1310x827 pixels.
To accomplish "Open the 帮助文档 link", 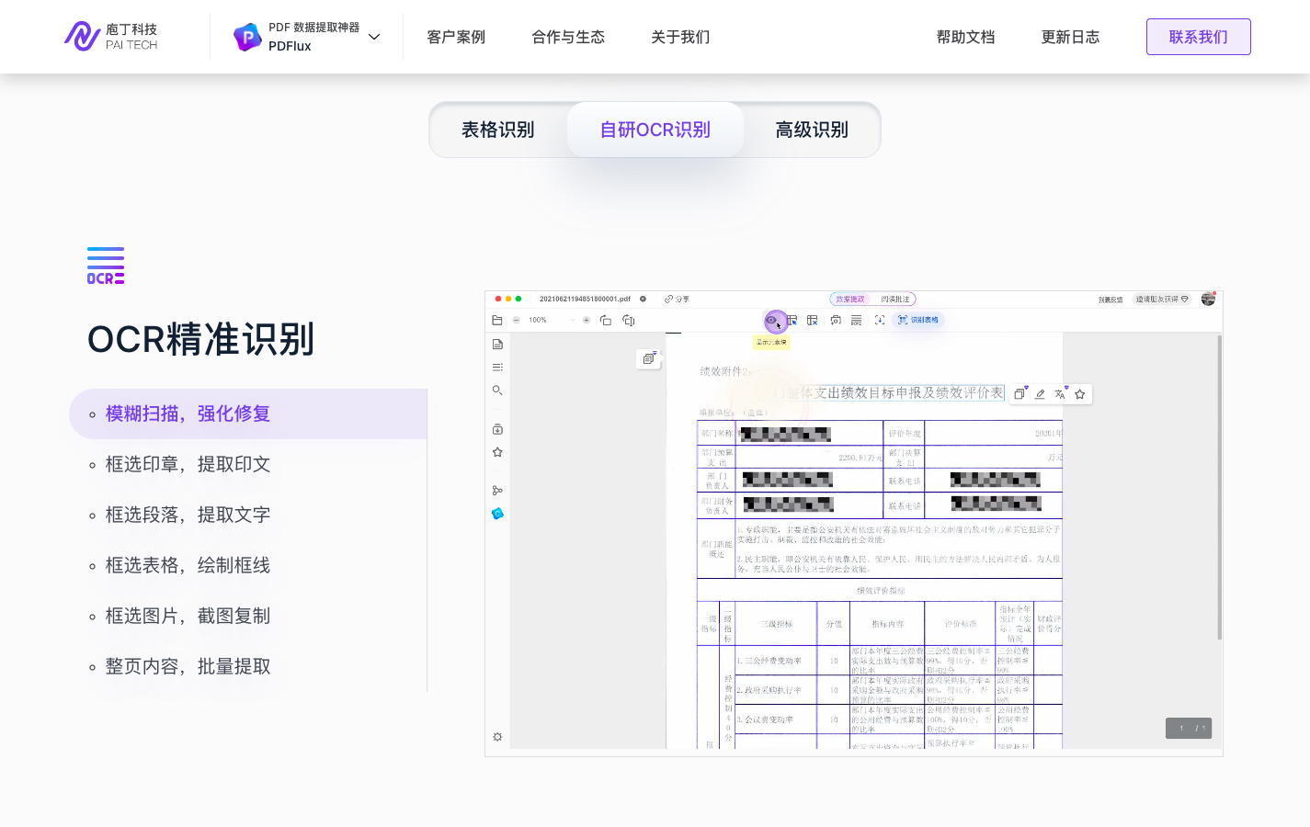I will click(x=965, y=37).
